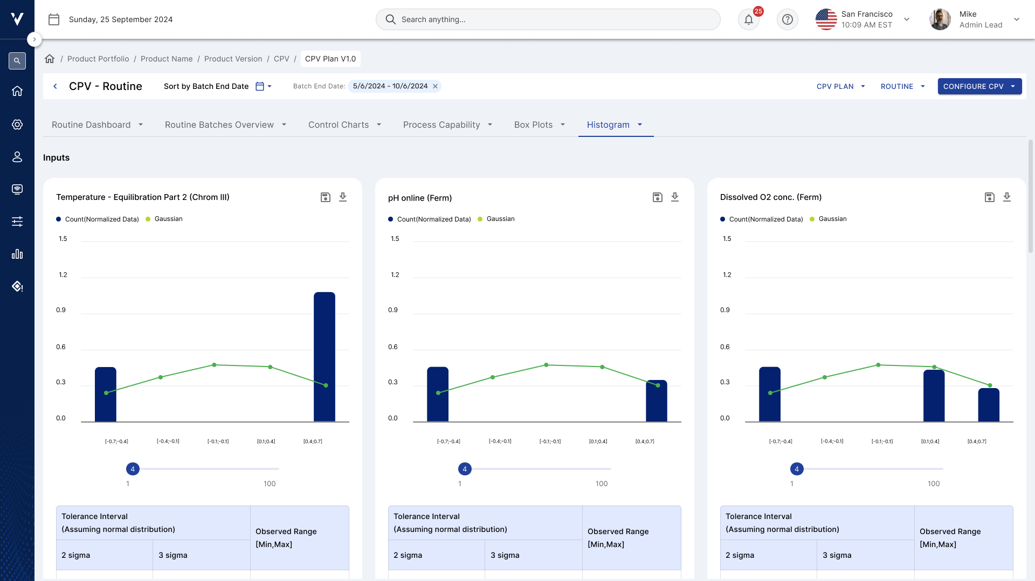Download the Dissolved O2 conc. chart
Screen dimensions: 1035x581
pos(1006,197)
